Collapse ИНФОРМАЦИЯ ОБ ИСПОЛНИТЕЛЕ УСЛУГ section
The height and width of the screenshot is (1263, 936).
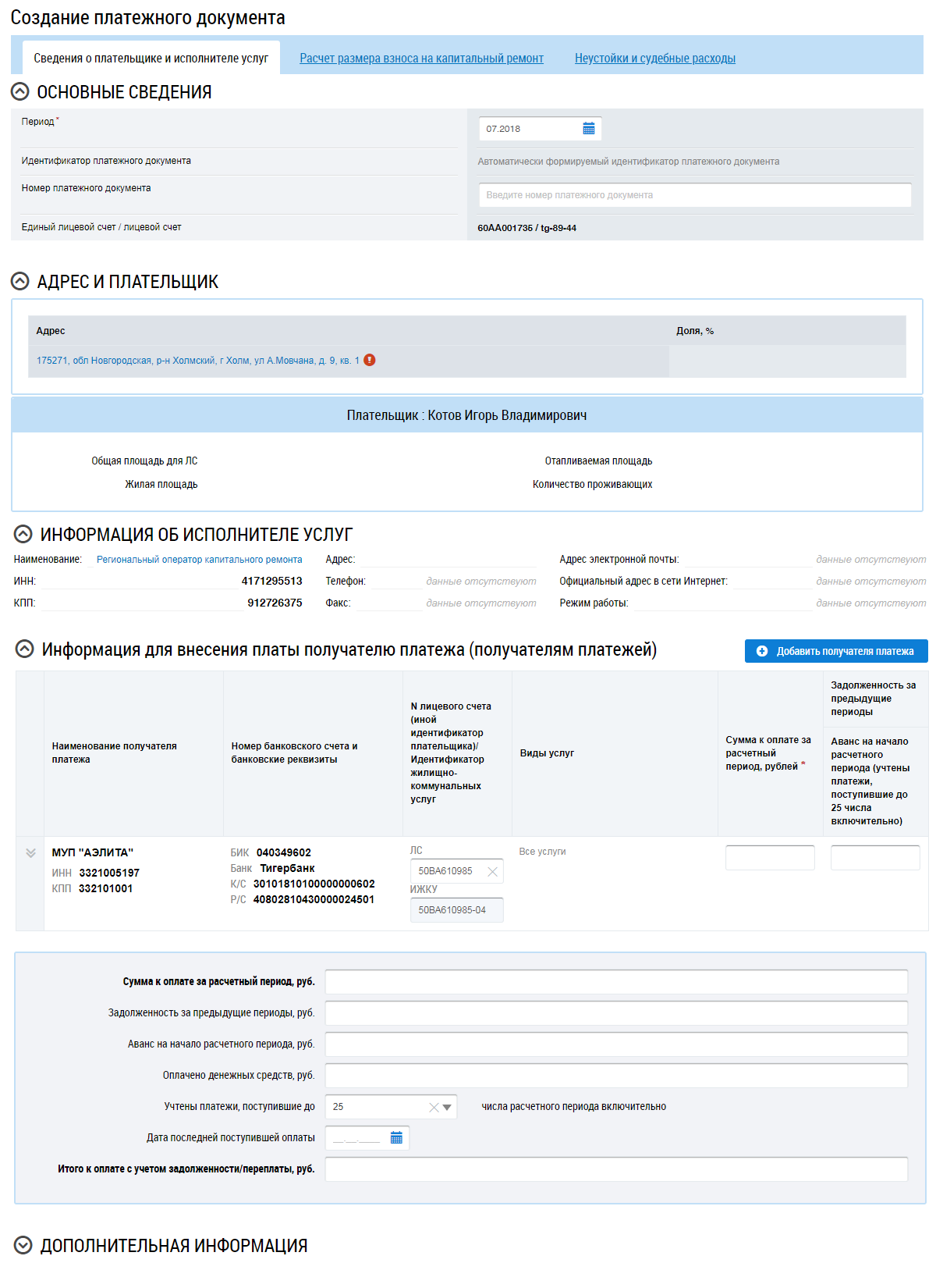click(x=23, y=535)
